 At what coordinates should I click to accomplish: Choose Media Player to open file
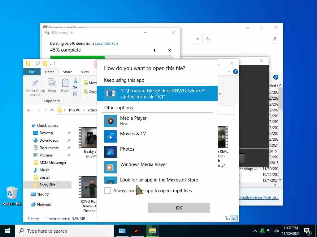coord(157,121)
